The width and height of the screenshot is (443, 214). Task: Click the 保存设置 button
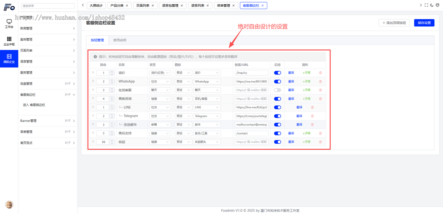[x=424, y=23]
